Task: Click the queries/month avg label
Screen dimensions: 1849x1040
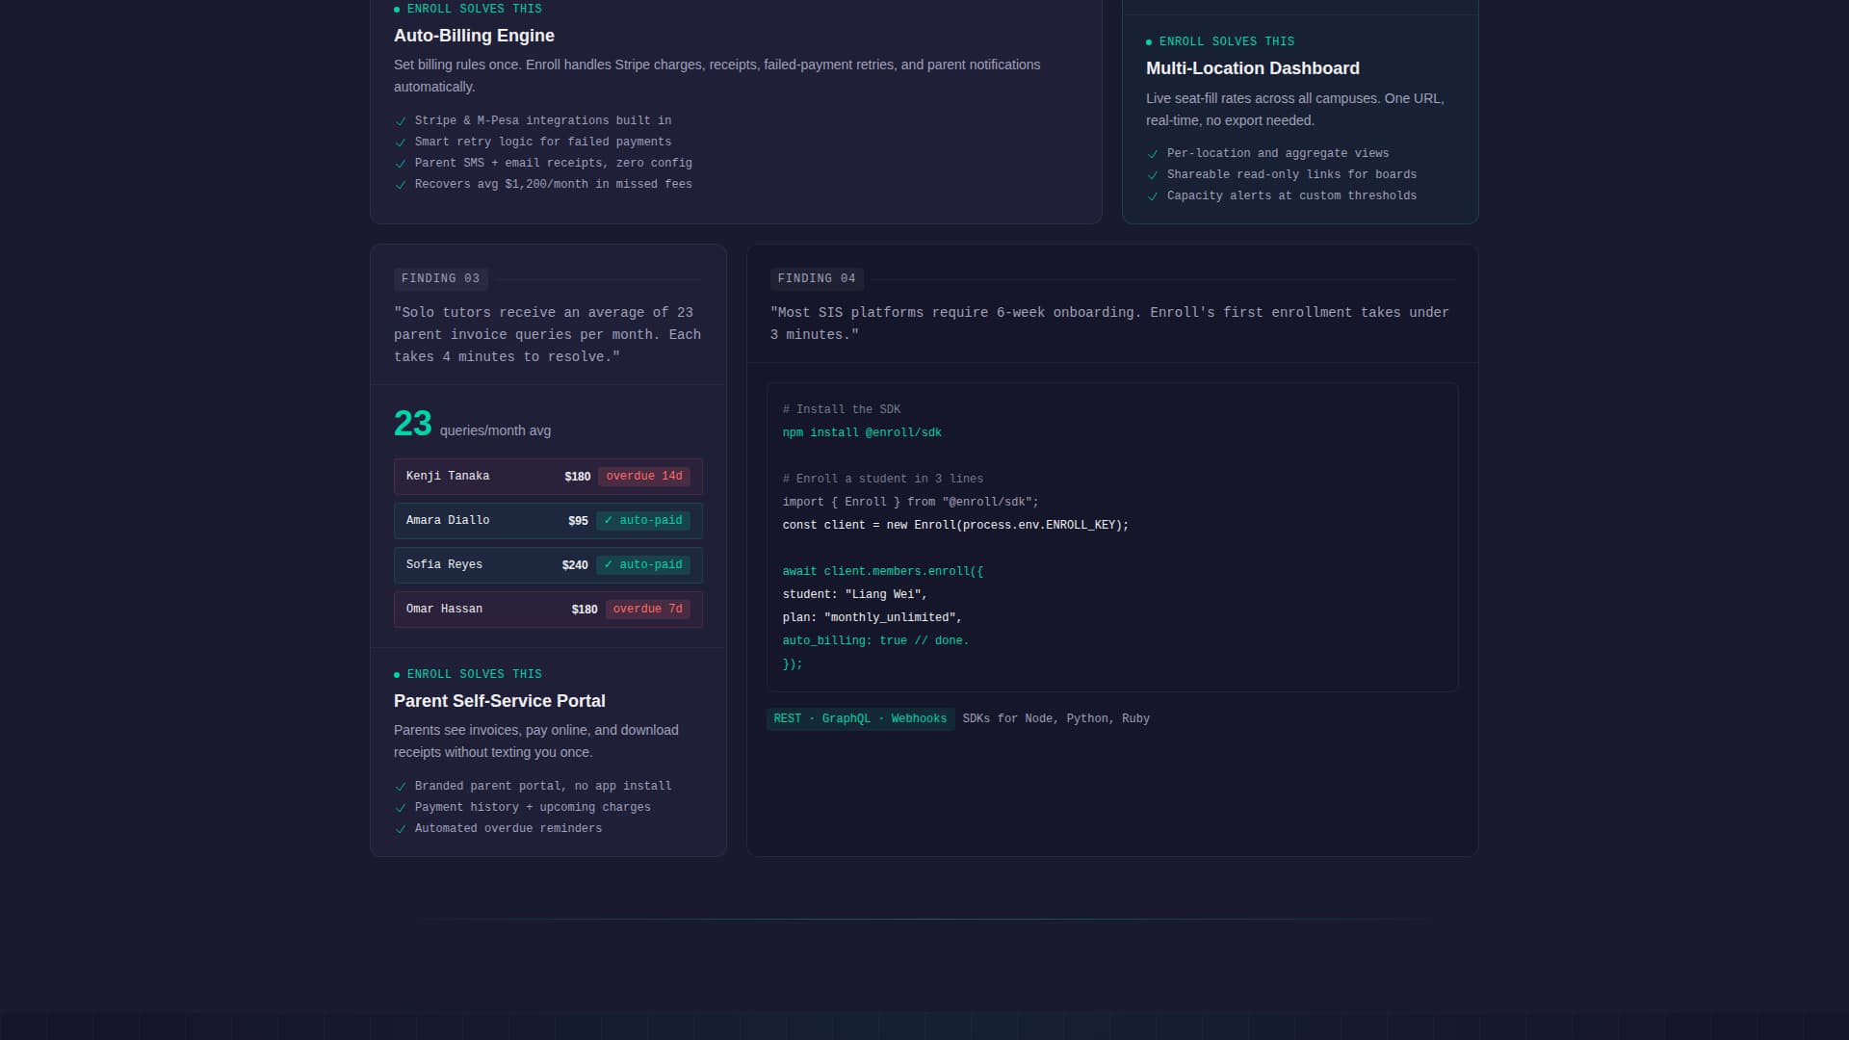Action: point(496,431)
